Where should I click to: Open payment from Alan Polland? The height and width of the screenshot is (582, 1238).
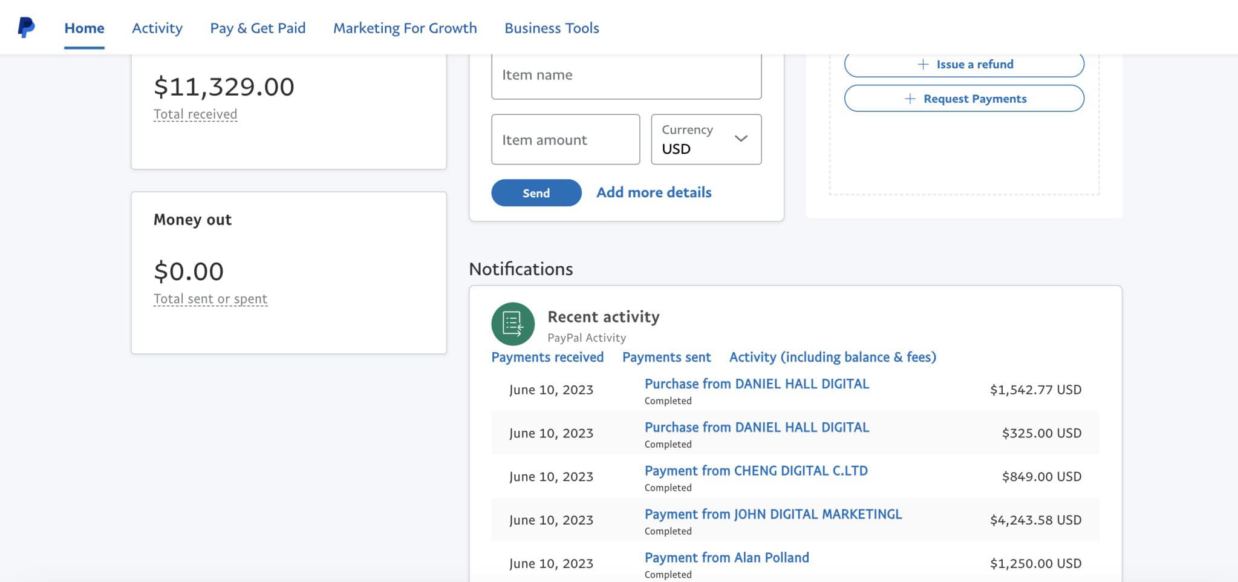click(726, 558)
